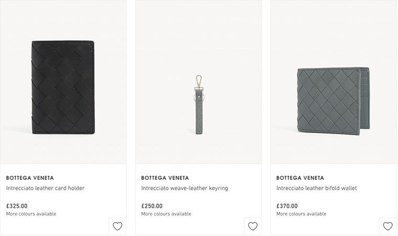Viewport: 398px width, 236px height.
Task: Select the £325.00 price of card holder
Action: (17, 206)
